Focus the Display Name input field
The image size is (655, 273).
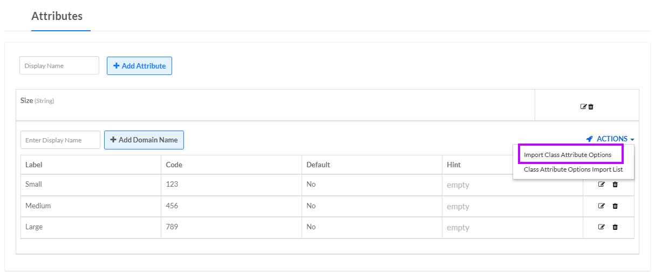point(59,66)
